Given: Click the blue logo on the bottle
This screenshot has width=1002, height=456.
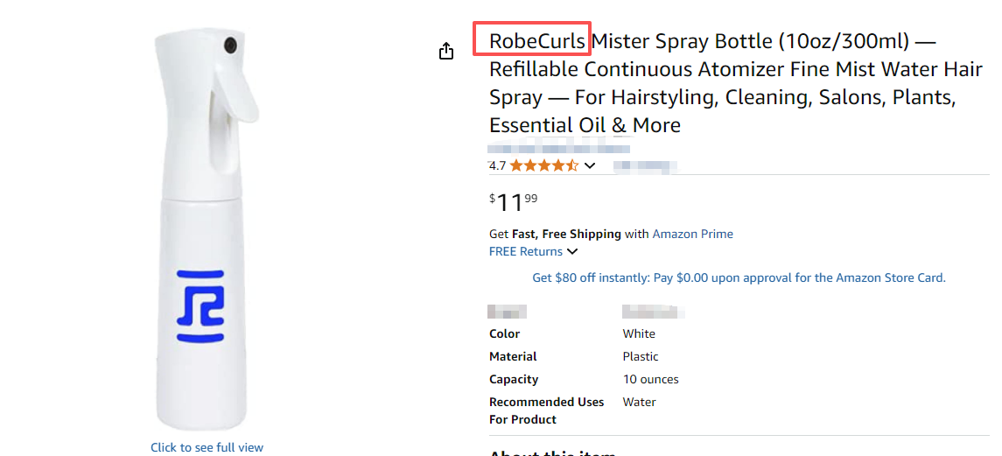Looking at the screenshot, I should pos(200,305).
